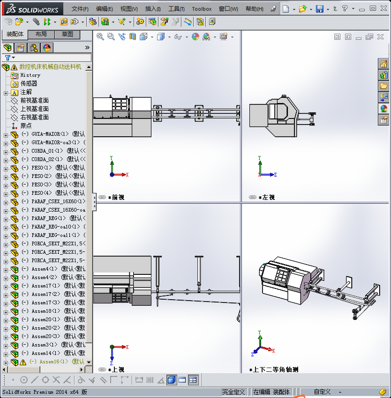Toggle the four-view viewport layout button
391x398 pixels.
tap(193, 380)
